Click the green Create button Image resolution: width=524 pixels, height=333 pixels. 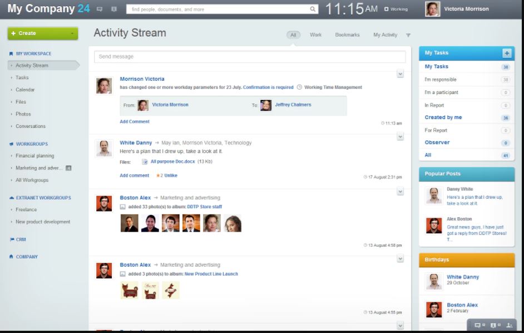click(43, 33)
